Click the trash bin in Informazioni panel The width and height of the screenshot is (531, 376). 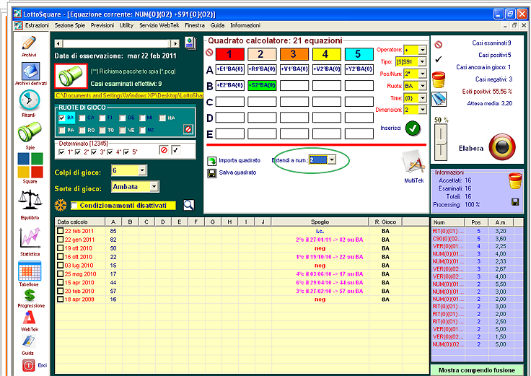point(515,180)
